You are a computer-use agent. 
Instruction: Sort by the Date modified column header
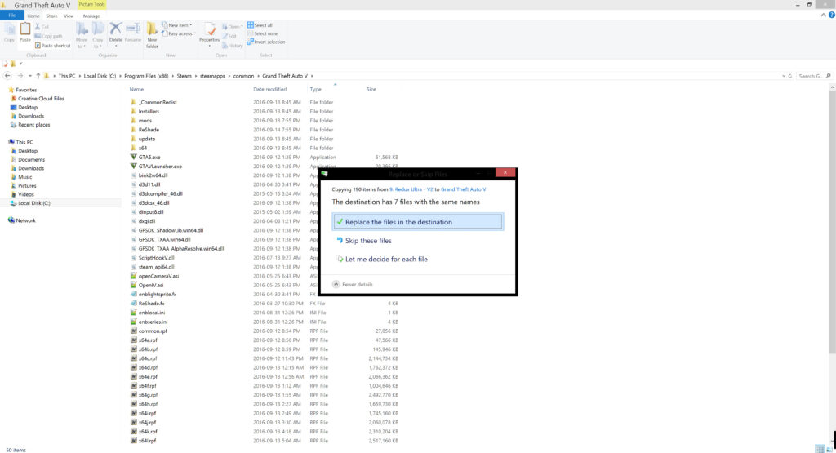[269, 90]
